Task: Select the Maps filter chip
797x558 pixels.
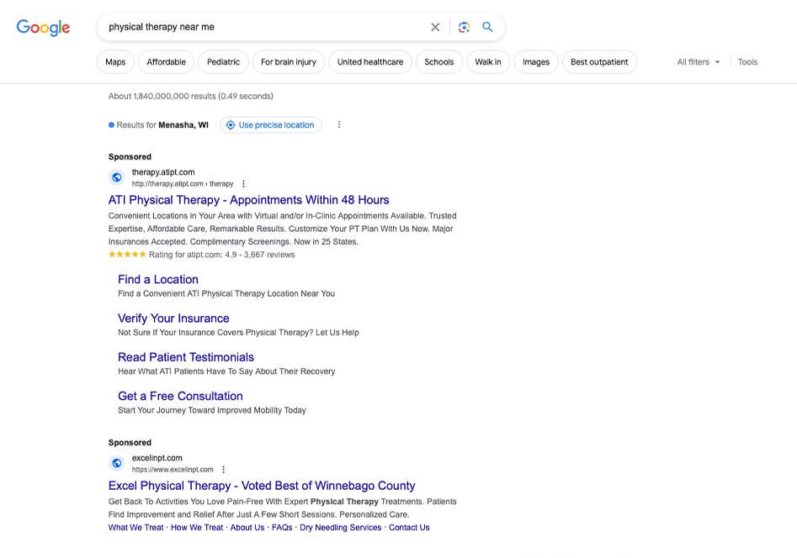Action: click(115, 62)
